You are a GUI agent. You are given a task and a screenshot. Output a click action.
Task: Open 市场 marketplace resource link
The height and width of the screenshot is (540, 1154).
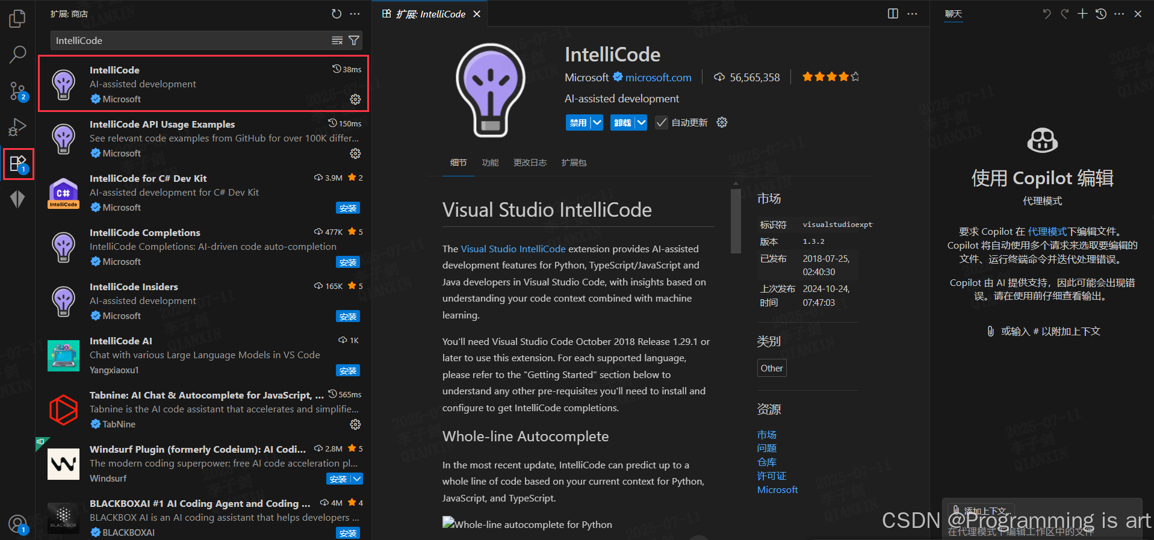click(x=767, y=435)
